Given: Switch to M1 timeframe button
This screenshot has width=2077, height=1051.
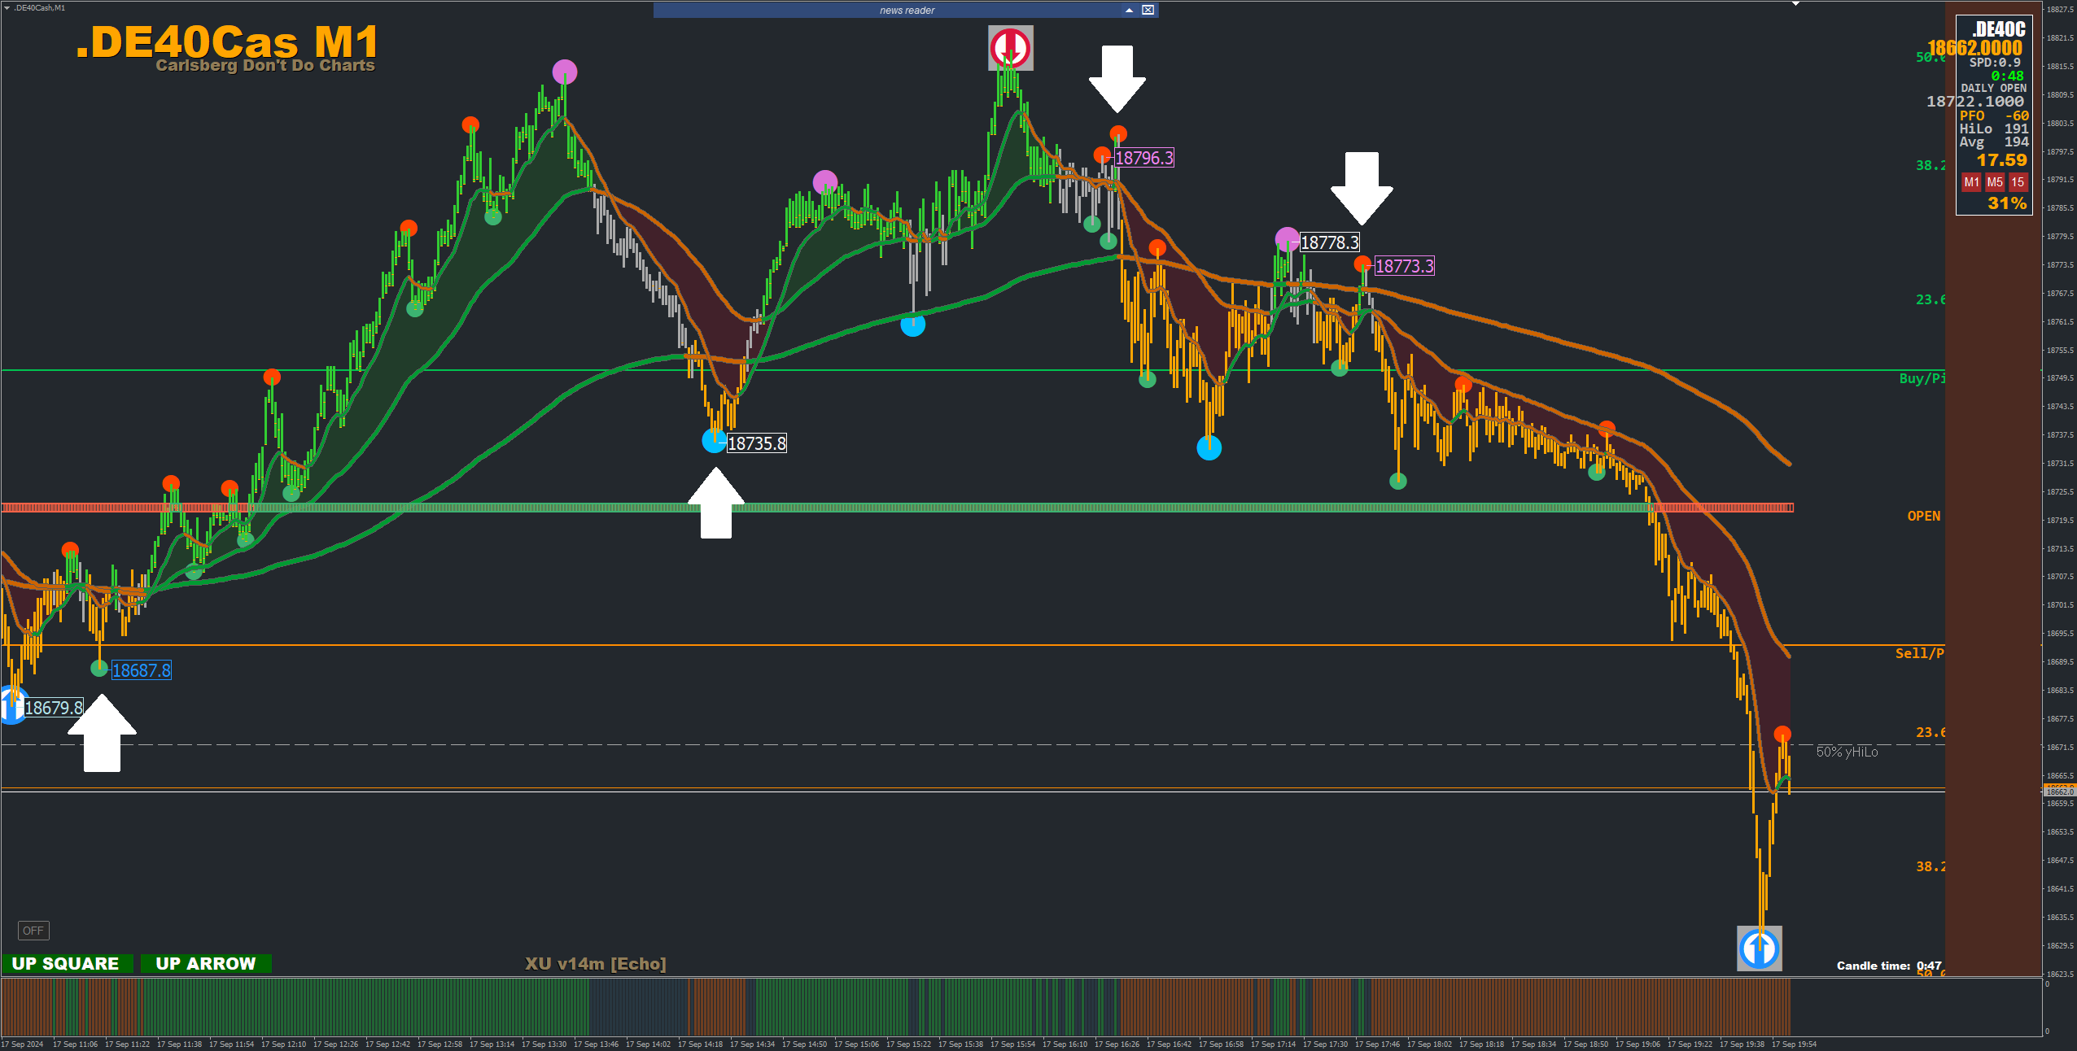Looking at the screenshot, I should click(x=1970, y=182).
